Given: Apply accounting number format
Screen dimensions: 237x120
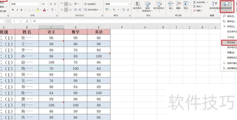Looking at the screenshot, I should pos(107,10).
